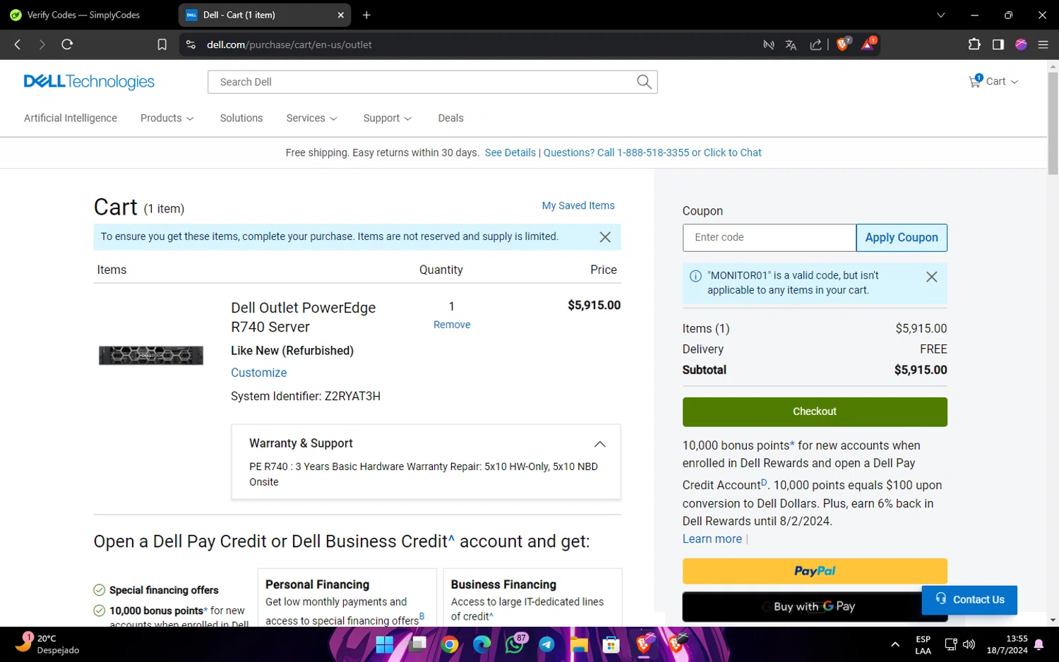Expand the Support menu
1059x662 pixels.
click(387, 118)
